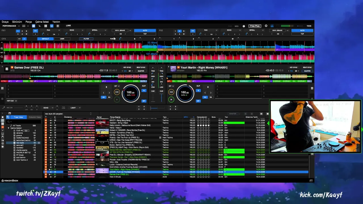The width and height of the screenshot is (363, 204).
Task: Toggle MIC ON microphone icon
Action: point(4,108)
